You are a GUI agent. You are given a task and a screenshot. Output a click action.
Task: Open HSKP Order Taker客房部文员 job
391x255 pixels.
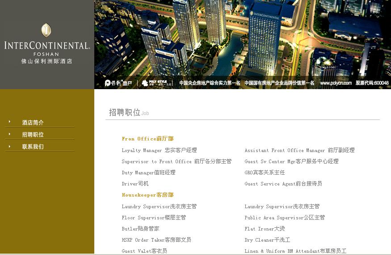pyautogui.click(x=156, y=240)
